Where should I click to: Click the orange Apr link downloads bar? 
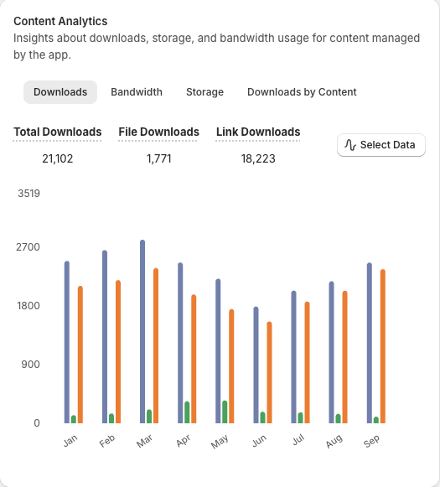pyautogui.click(x=194, y=359)
